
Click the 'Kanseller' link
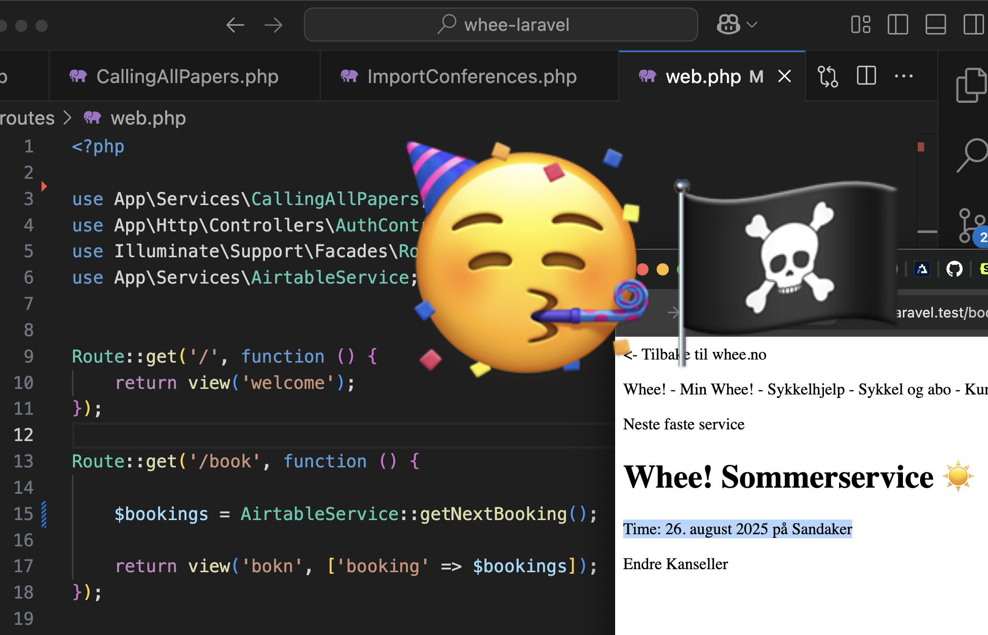[697, 564]
